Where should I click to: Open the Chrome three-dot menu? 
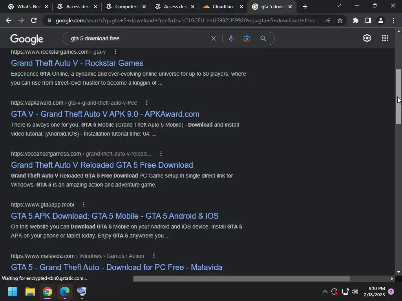tap(393, 20)
